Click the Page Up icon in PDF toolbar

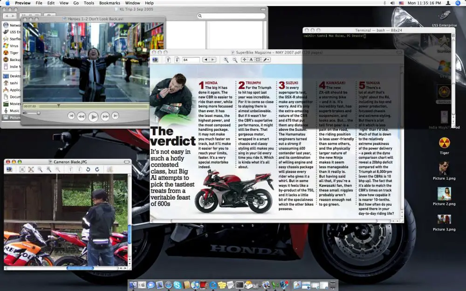coord(168,60)
